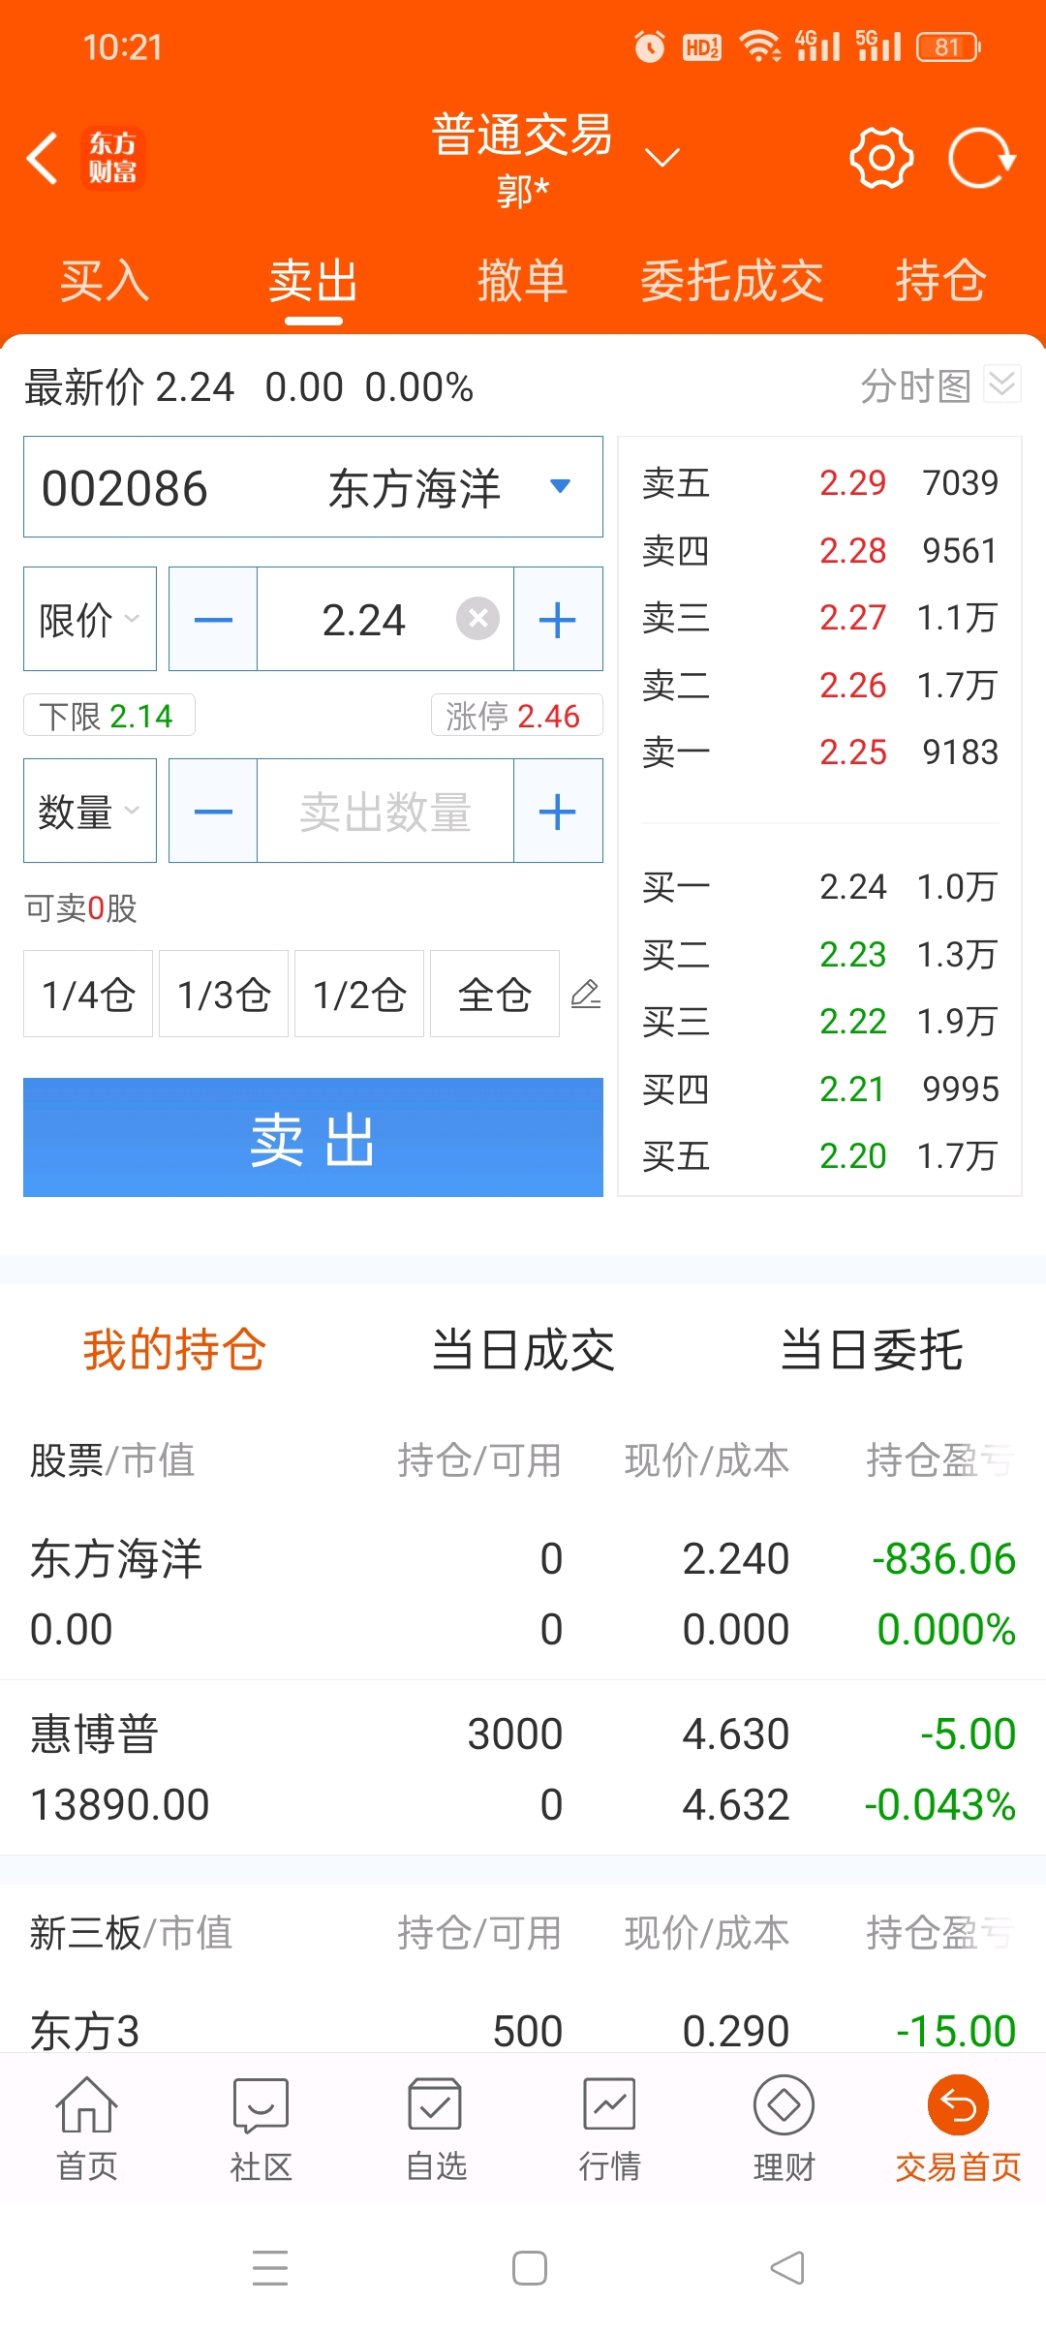Screen dimensions: 1046x2332
Task: Tap the 东方海洋 holding row
Action: coord(523,1594)
